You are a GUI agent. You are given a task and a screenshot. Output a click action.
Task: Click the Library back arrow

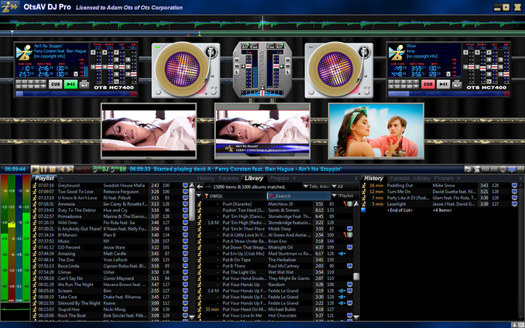pos(200,187)
